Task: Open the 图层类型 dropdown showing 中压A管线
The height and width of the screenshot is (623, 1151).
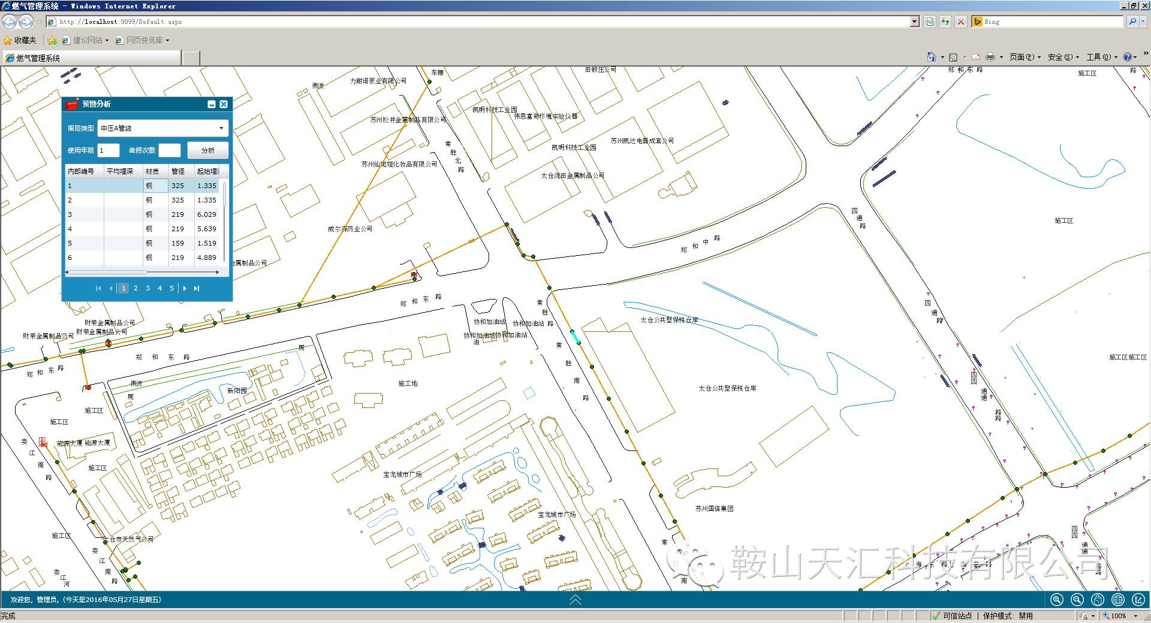Action: 163,128
